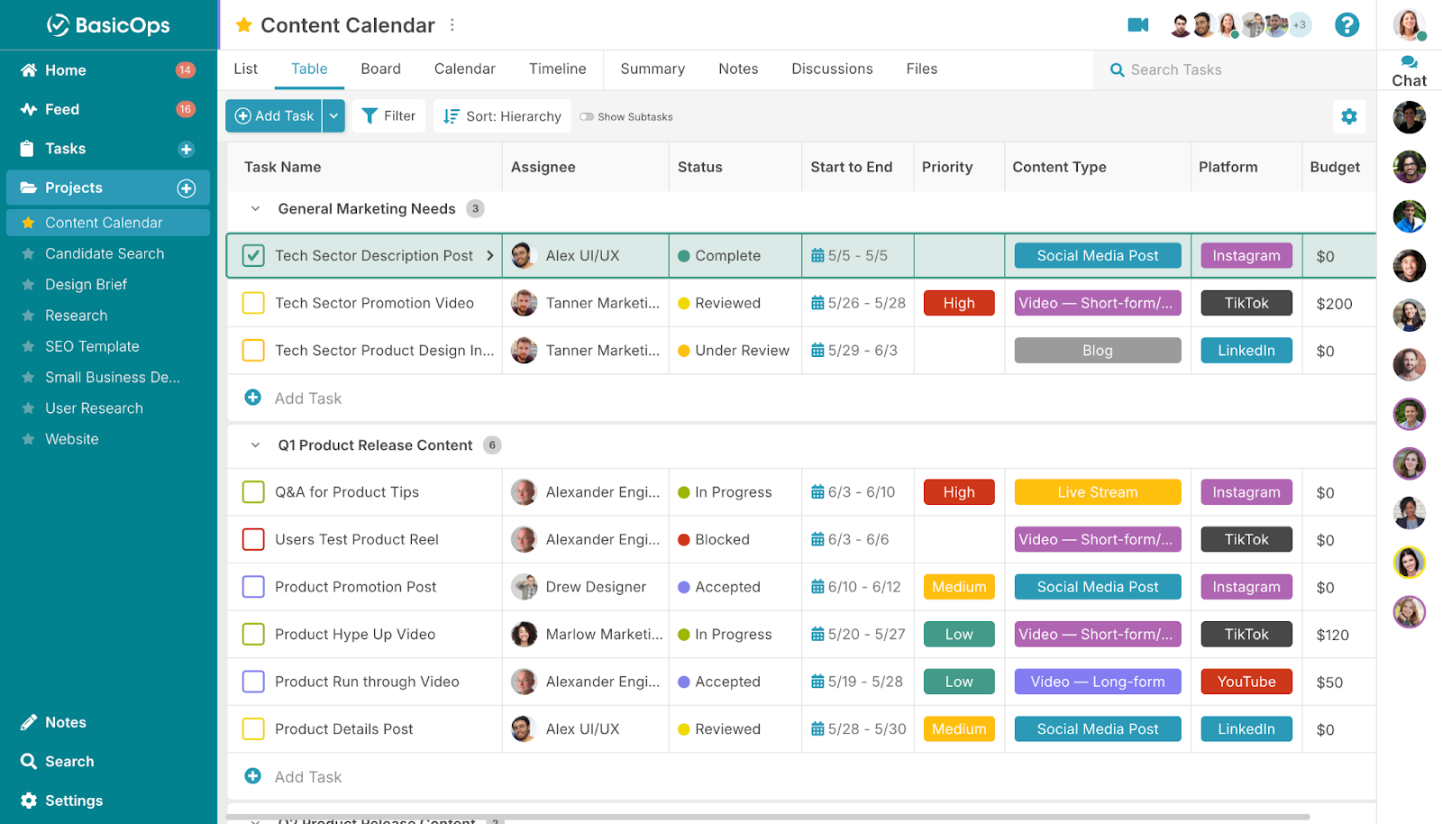Click the High priority label on Tech Sector Promotion Video

pos(958,302)
